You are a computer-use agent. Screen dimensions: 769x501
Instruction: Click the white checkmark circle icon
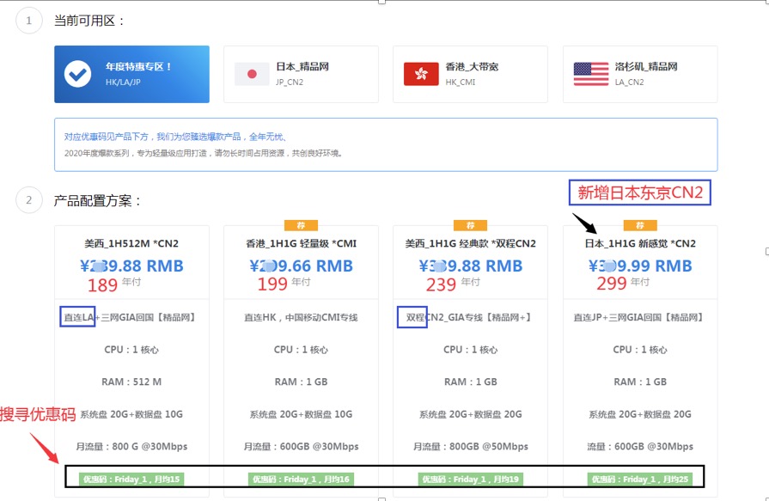click(x=77, y=74)
